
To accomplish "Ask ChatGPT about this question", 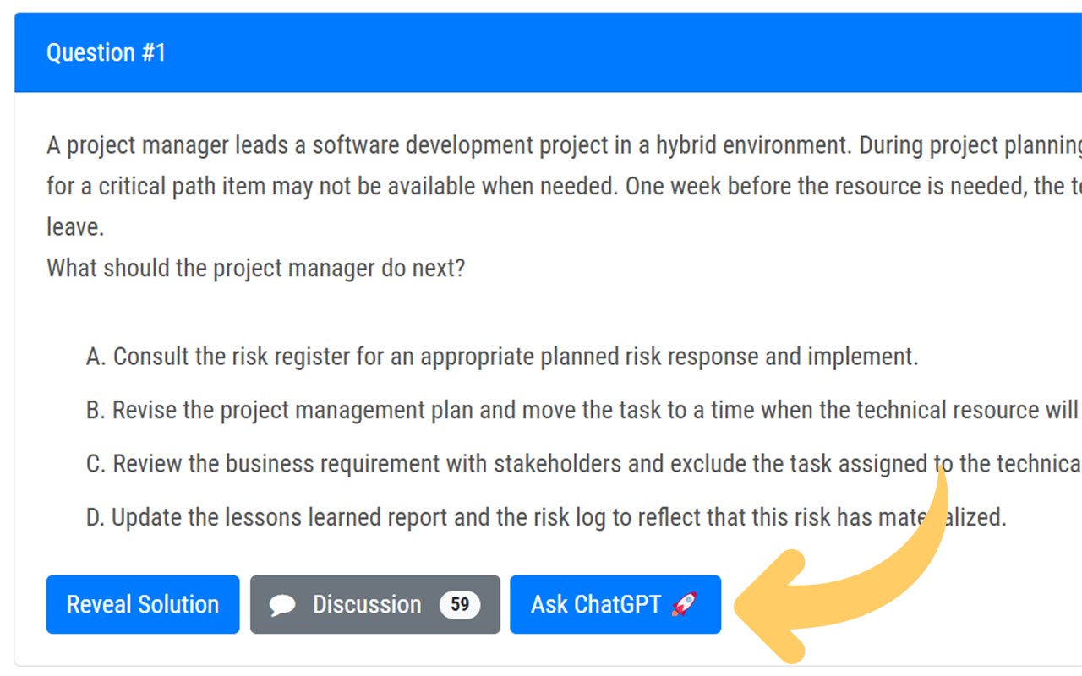I will pos(596,605).
